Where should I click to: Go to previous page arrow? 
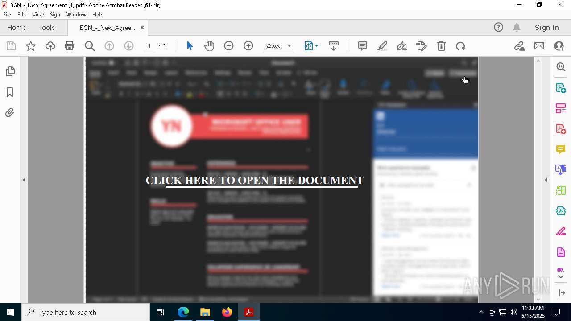point(109,46)
